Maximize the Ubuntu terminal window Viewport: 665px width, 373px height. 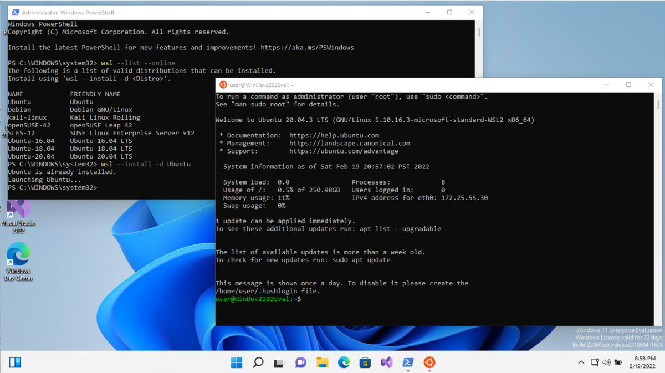(x=628, y=85)
